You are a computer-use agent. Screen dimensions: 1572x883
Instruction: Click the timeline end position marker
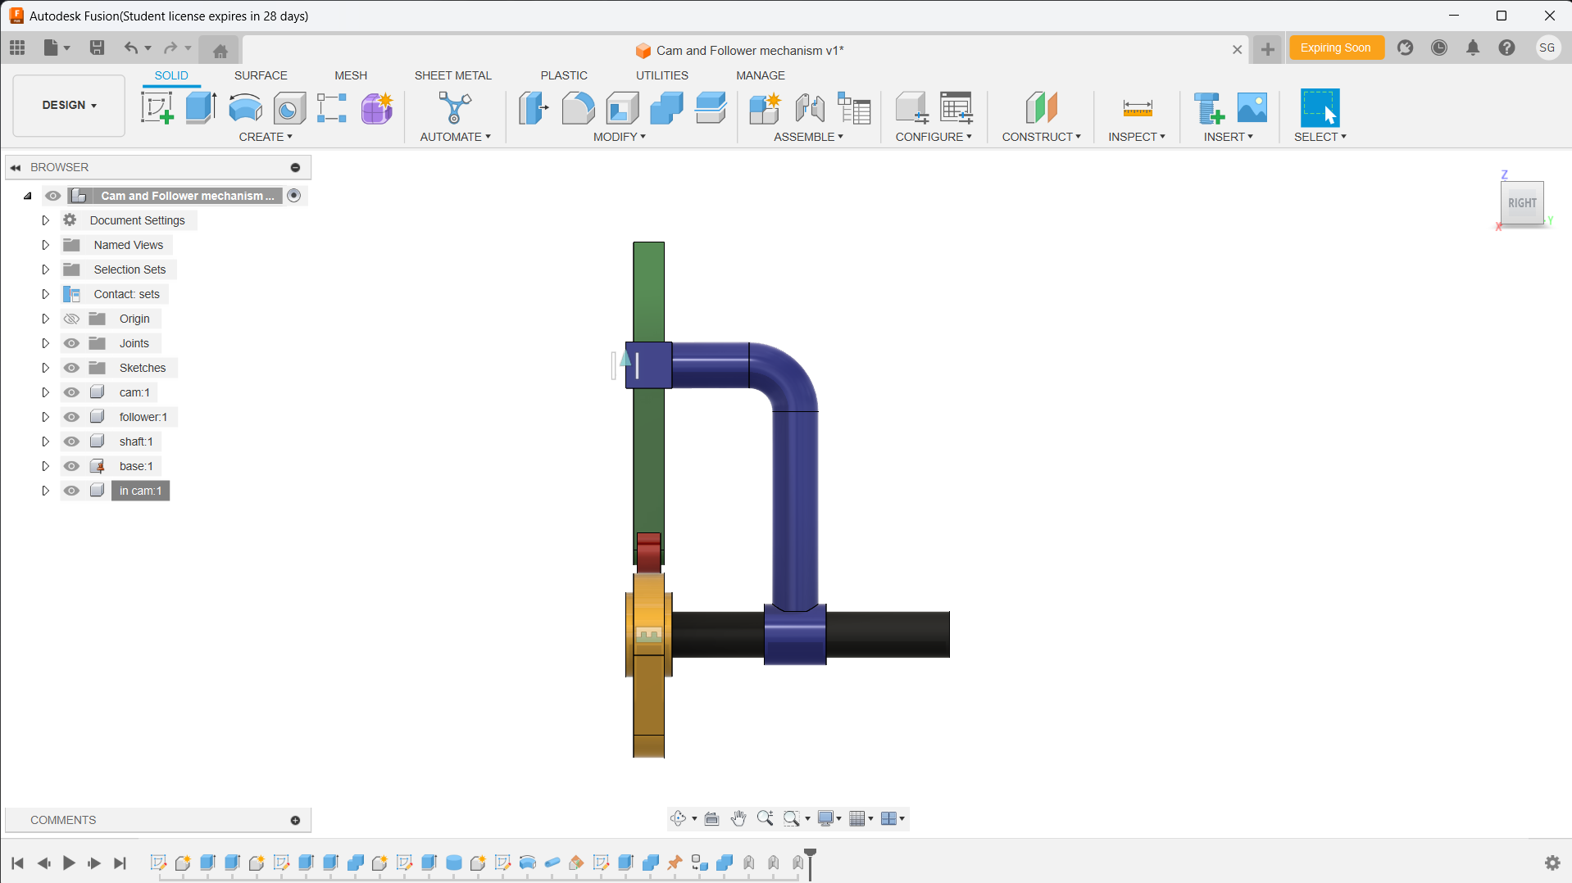click(811, 863)
